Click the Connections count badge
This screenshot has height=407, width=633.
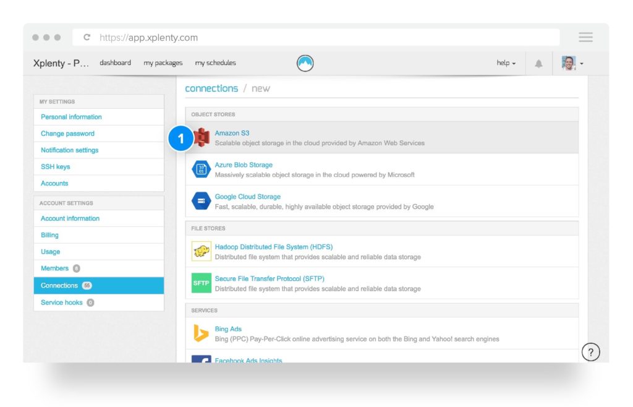pyautogui.click(x=87, y=286)
